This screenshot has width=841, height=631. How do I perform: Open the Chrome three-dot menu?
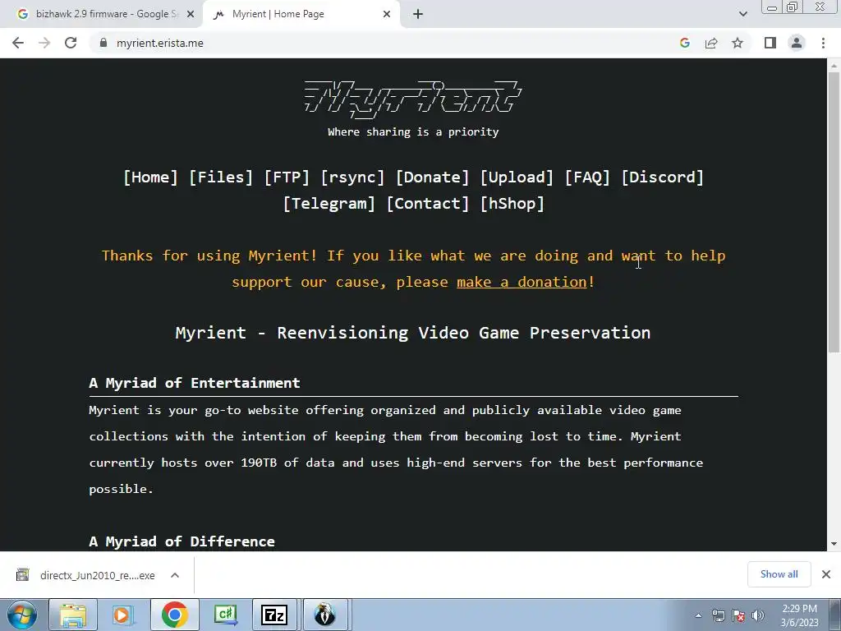coord(823,43)
